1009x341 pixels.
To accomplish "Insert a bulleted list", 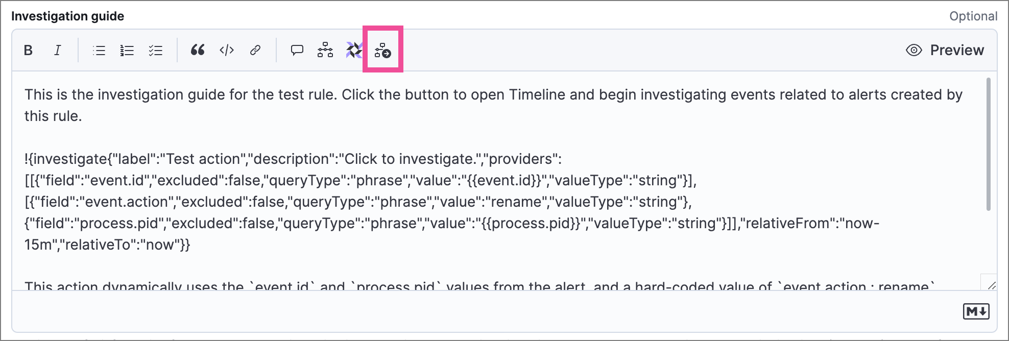I will [99, 50].
